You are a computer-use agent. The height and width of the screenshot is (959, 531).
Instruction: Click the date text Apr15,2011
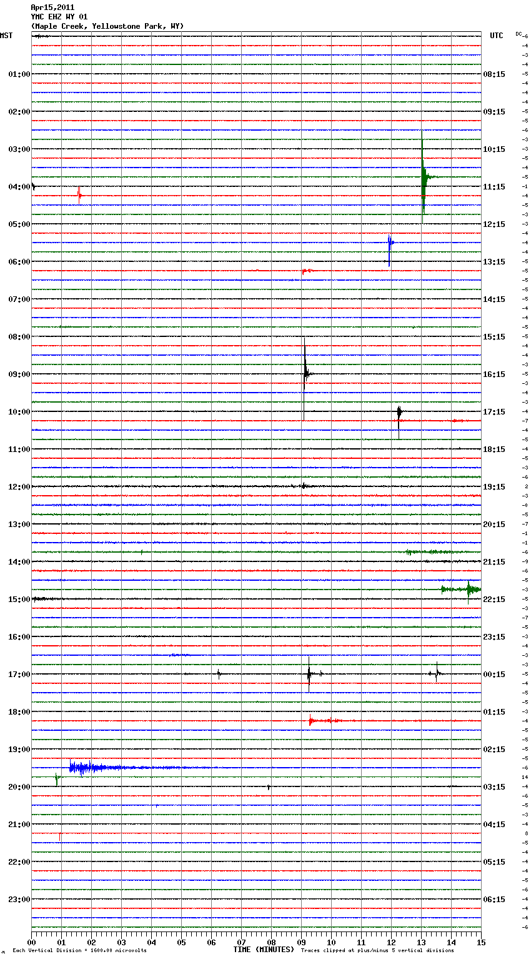click(52, 8)
